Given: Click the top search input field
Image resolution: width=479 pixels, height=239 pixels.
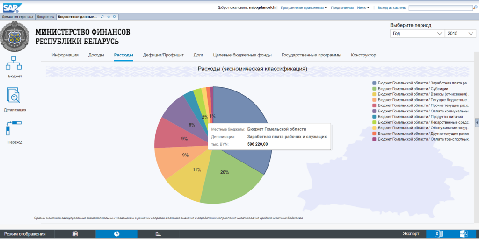Looking at the screenshot, I should coord(439,8).
